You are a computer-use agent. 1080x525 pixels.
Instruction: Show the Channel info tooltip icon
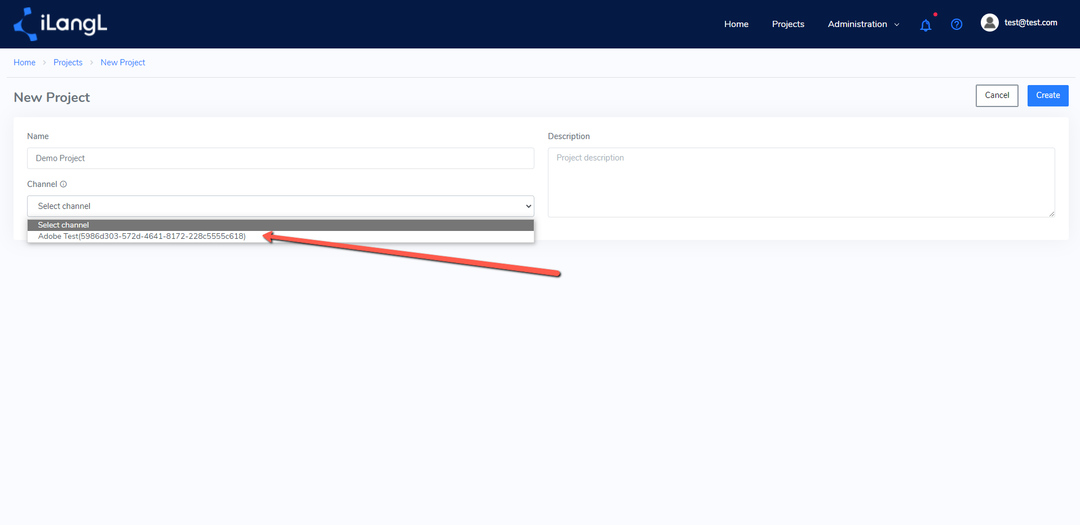pos(64,184)
